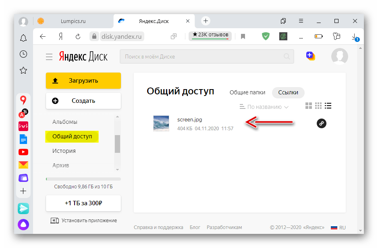Image resolution: width=378 pixels, height=248 pixels.
Task: Open browser notifications bell
Action: [23, 38]
